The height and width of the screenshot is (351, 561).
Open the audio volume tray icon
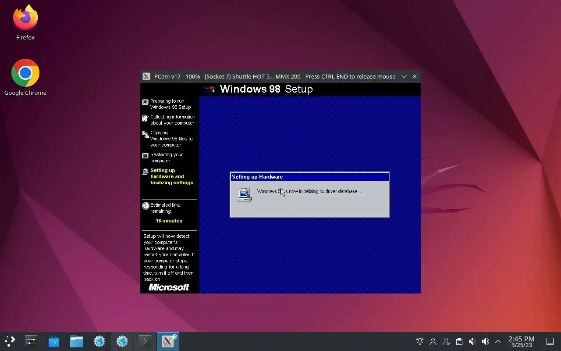[x=485, y=341]
